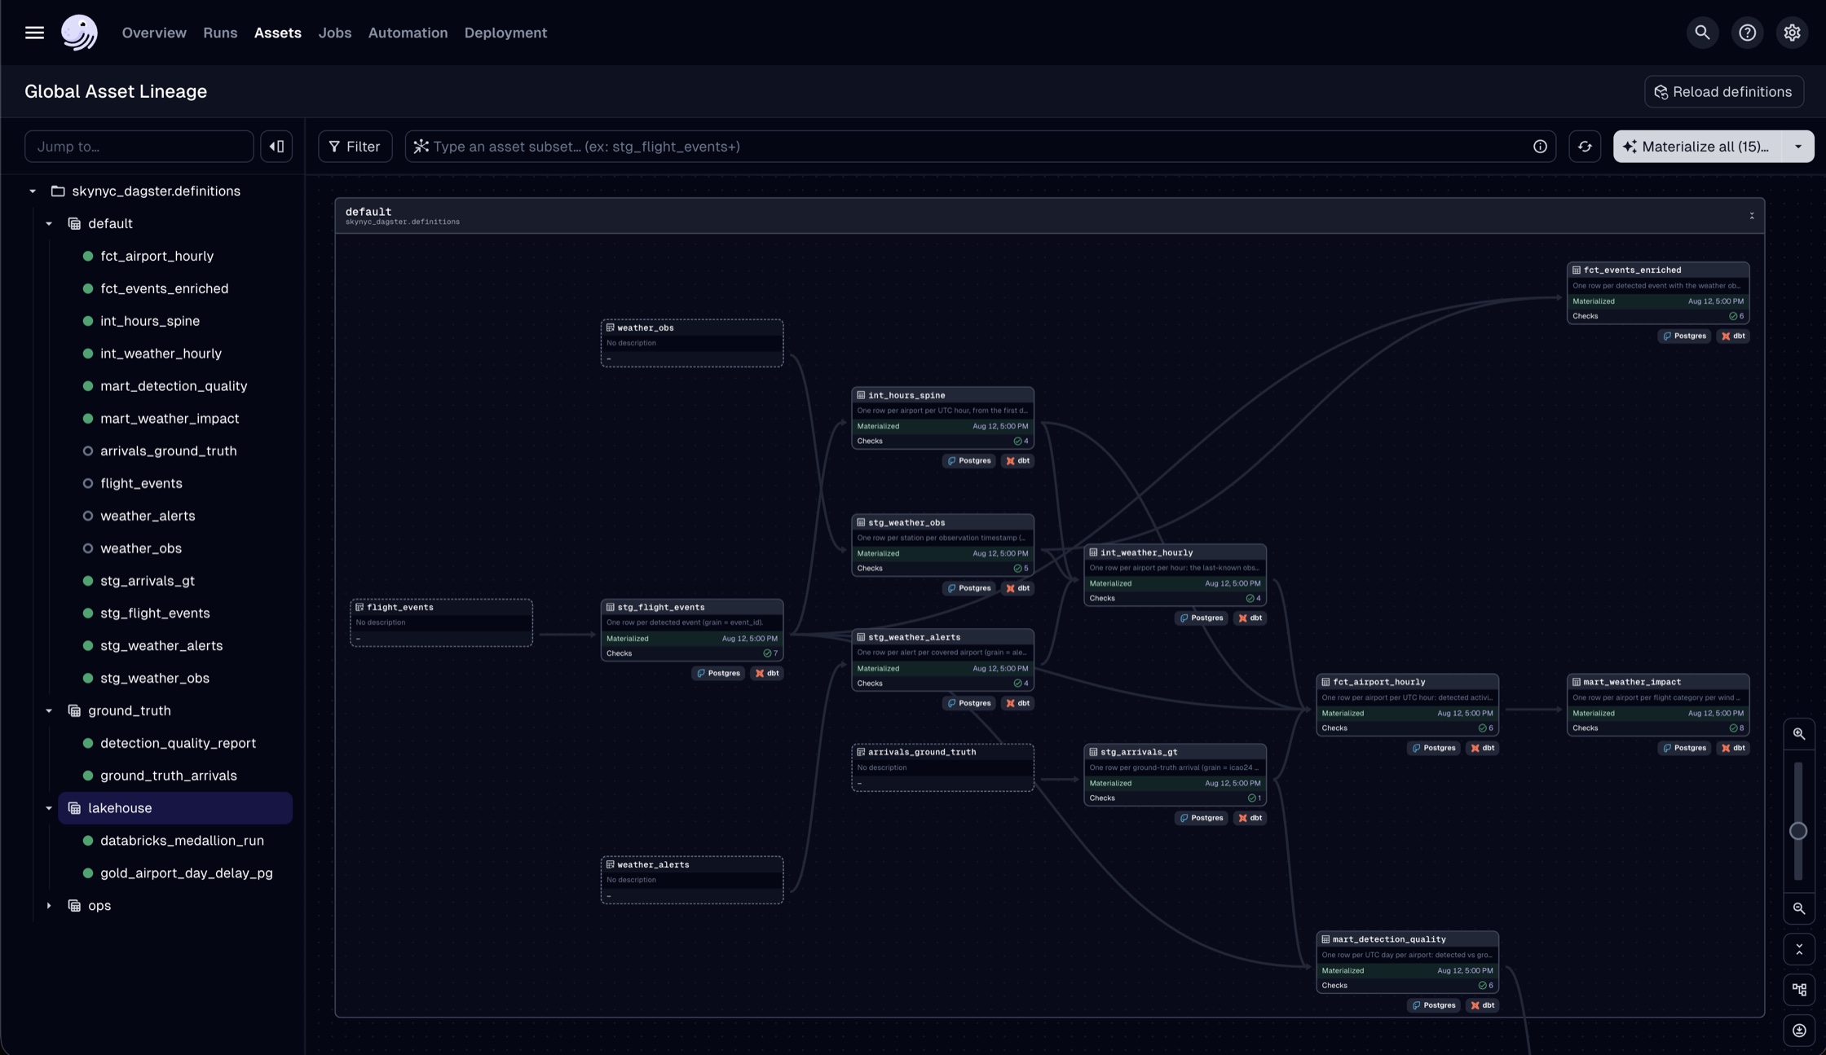Collapse the ground_truth group in sidebar

pyautogui.click(x=49, y=711)
